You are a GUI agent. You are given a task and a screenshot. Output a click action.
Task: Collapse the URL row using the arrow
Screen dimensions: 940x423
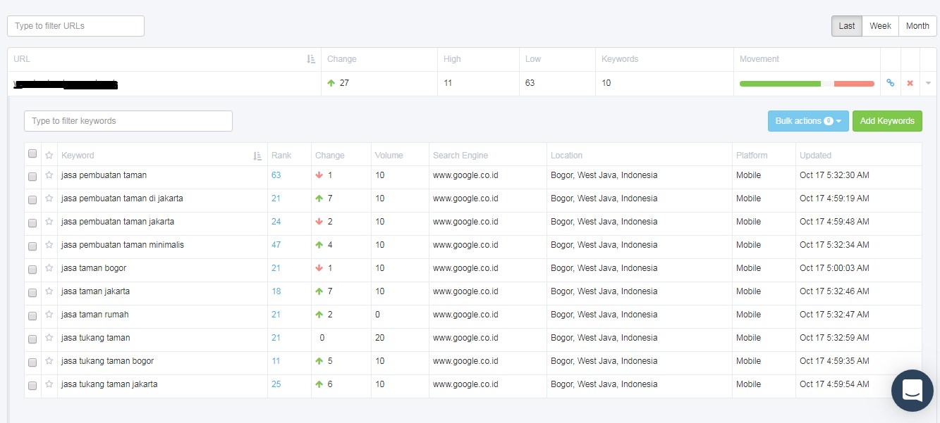tap(928, 83)
